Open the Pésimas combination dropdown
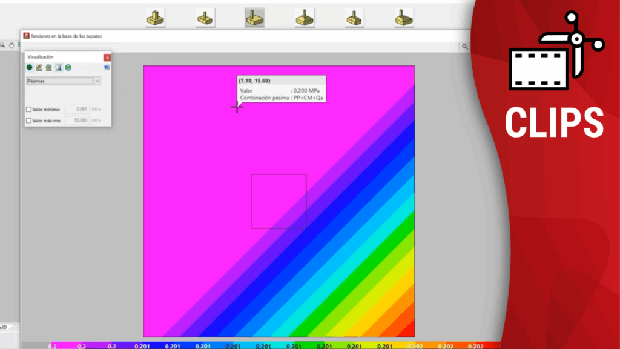 coord(97,81)
